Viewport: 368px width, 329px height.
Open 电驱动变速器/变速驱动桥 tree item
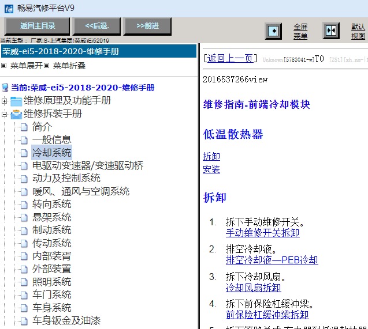pos(88,166)
